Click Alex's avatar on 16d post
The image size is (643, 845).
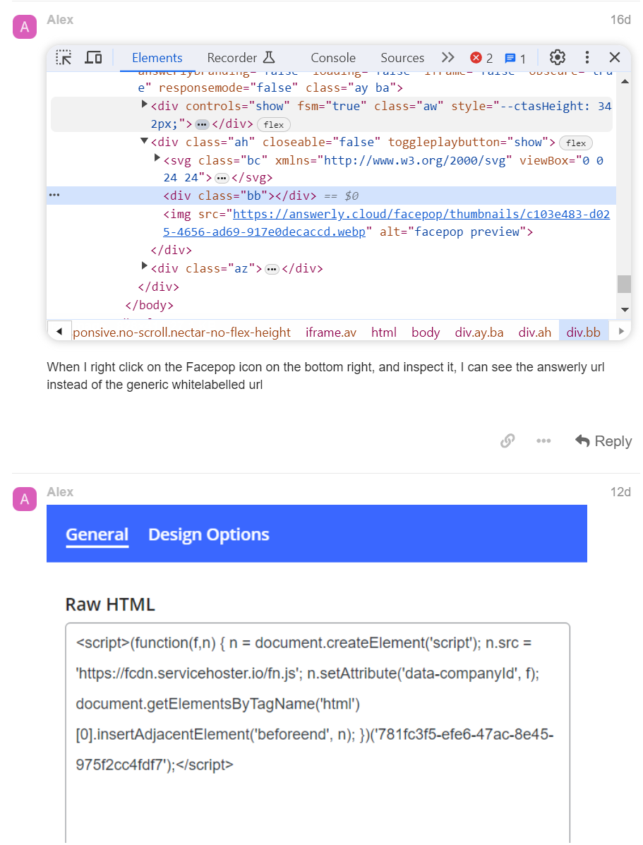[x=25, y=27]
